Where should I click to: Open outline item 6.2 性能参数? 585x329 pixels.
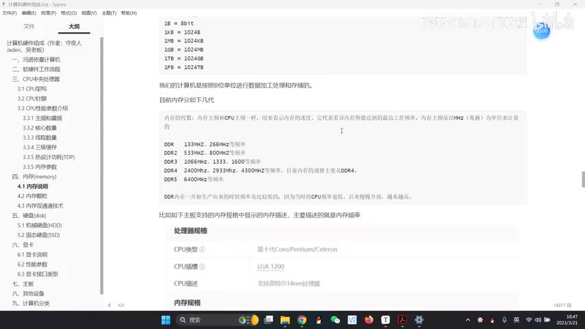pos(32,264)
